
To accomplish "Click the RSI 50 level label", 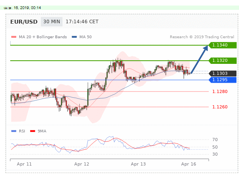I will tap(215, 147).
